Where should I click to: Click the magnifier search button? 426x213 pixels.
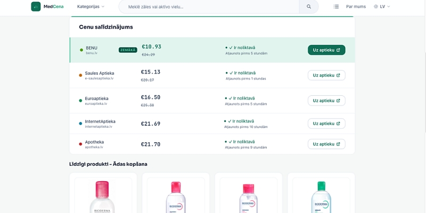(x=309, y=6)
